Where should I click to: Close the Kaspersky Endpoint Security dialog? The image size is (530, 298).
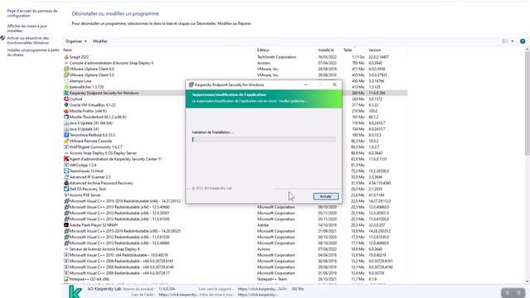(x=335, y=84)
